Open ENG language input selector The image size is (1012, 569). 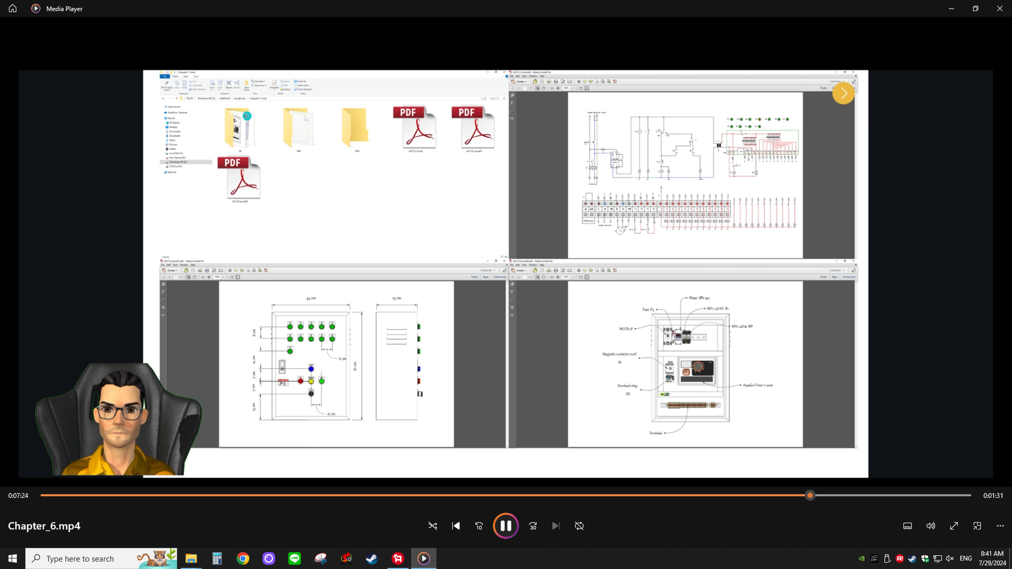[966, 558]
